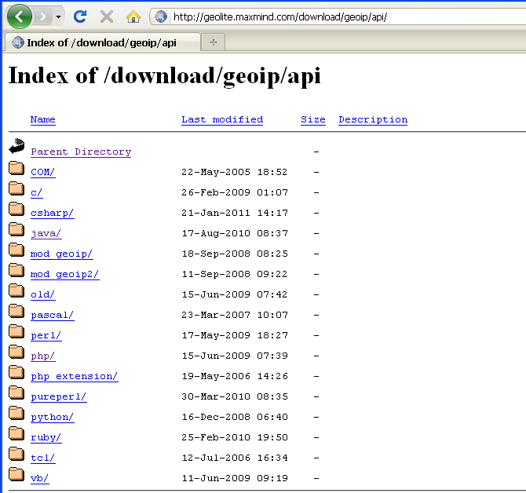Go to the Home page icon

(x=133, y=16)
